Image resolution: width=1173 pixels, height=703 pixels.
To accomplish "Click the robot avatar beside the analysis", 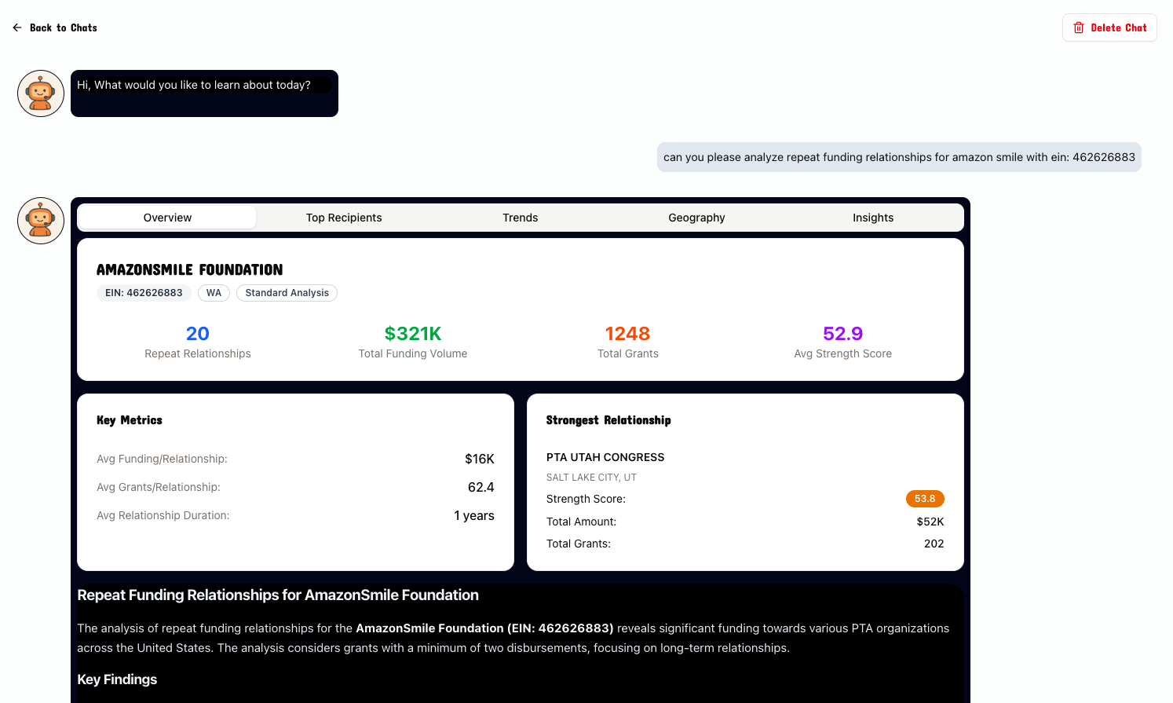I will click(41, 221).
